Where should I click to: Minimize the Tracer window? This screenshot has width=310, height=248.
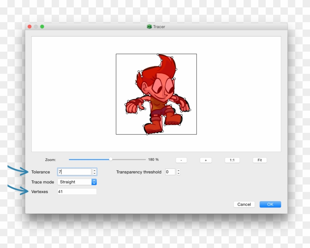pos(36,27)
